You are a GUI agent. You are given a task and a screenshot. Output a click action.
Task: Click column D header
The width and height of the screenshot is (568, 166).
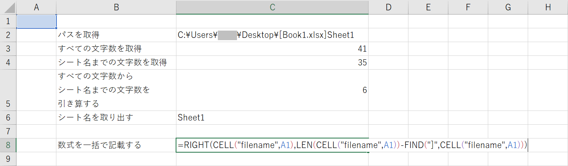(x=388, y=7)
